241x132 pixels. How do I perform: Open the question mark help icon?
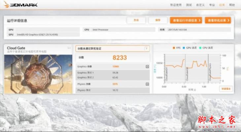point(147,49)
